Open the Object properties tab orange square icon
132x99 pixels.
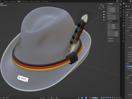click(x=123, y=23)
